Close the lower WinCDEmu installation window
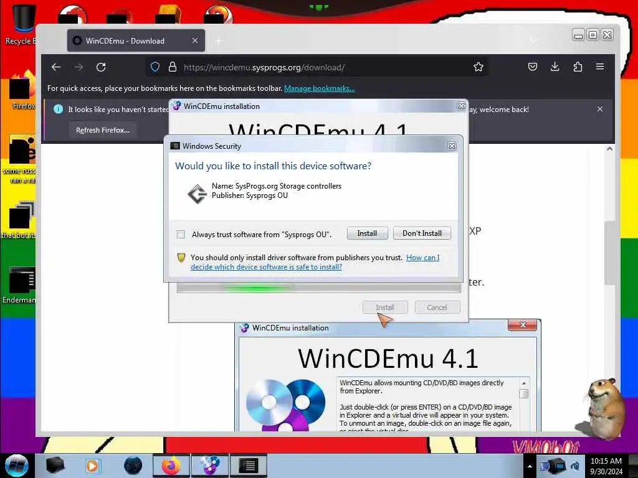 523,325
